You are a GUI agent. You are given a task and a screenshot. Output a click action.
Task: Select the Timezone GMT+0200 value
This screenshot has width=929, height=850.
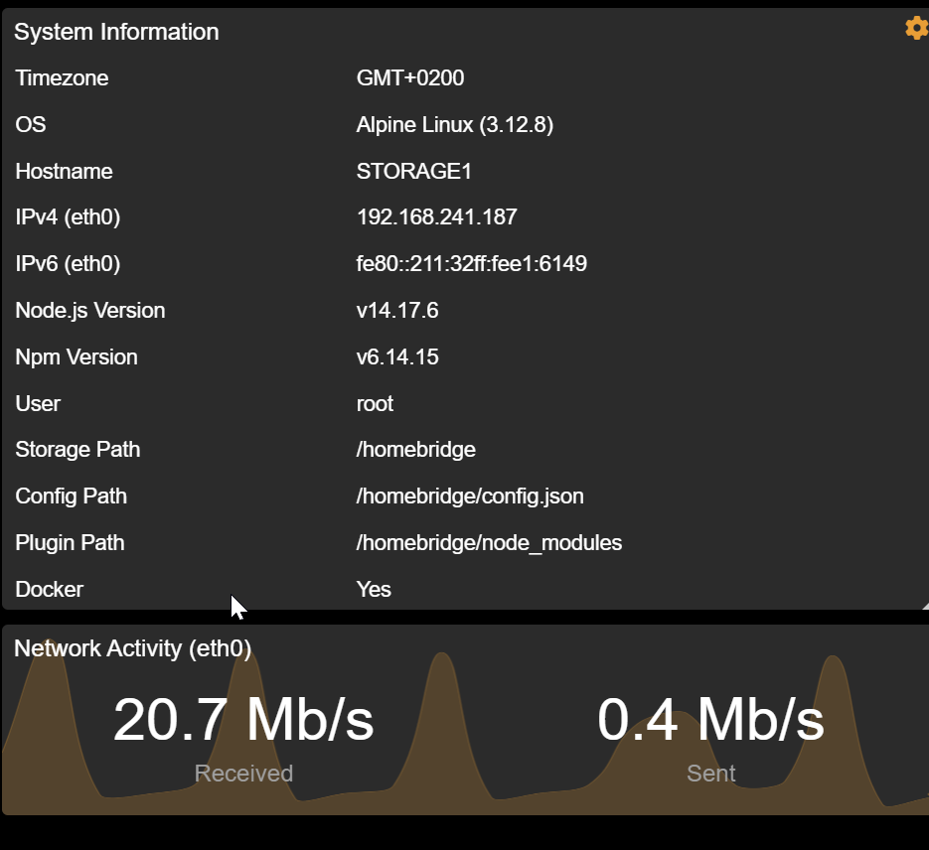pos(408,77)
